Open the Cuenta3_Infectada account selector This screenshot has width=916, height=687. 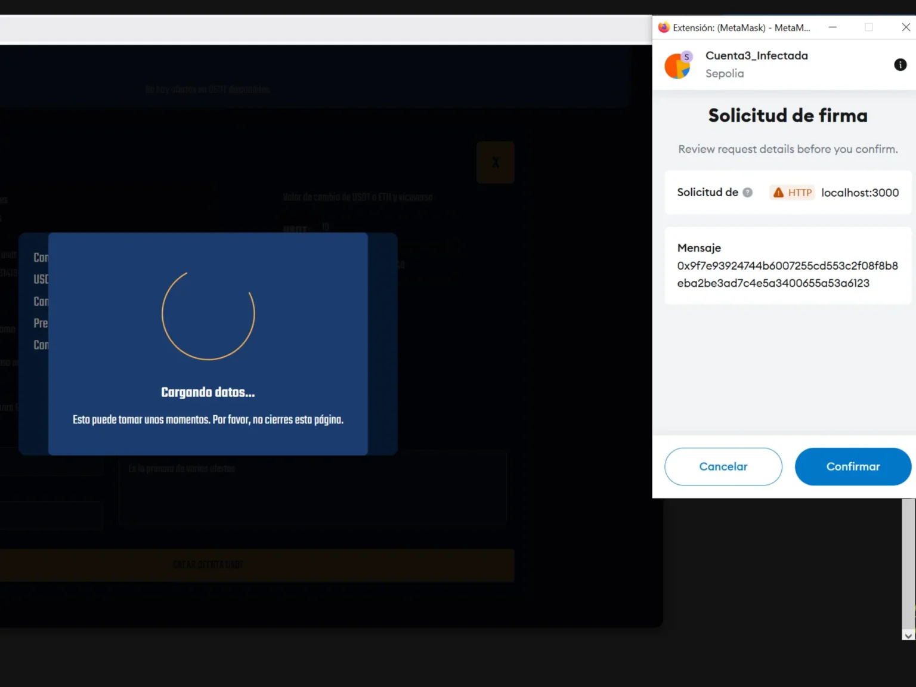coord(757,55)
